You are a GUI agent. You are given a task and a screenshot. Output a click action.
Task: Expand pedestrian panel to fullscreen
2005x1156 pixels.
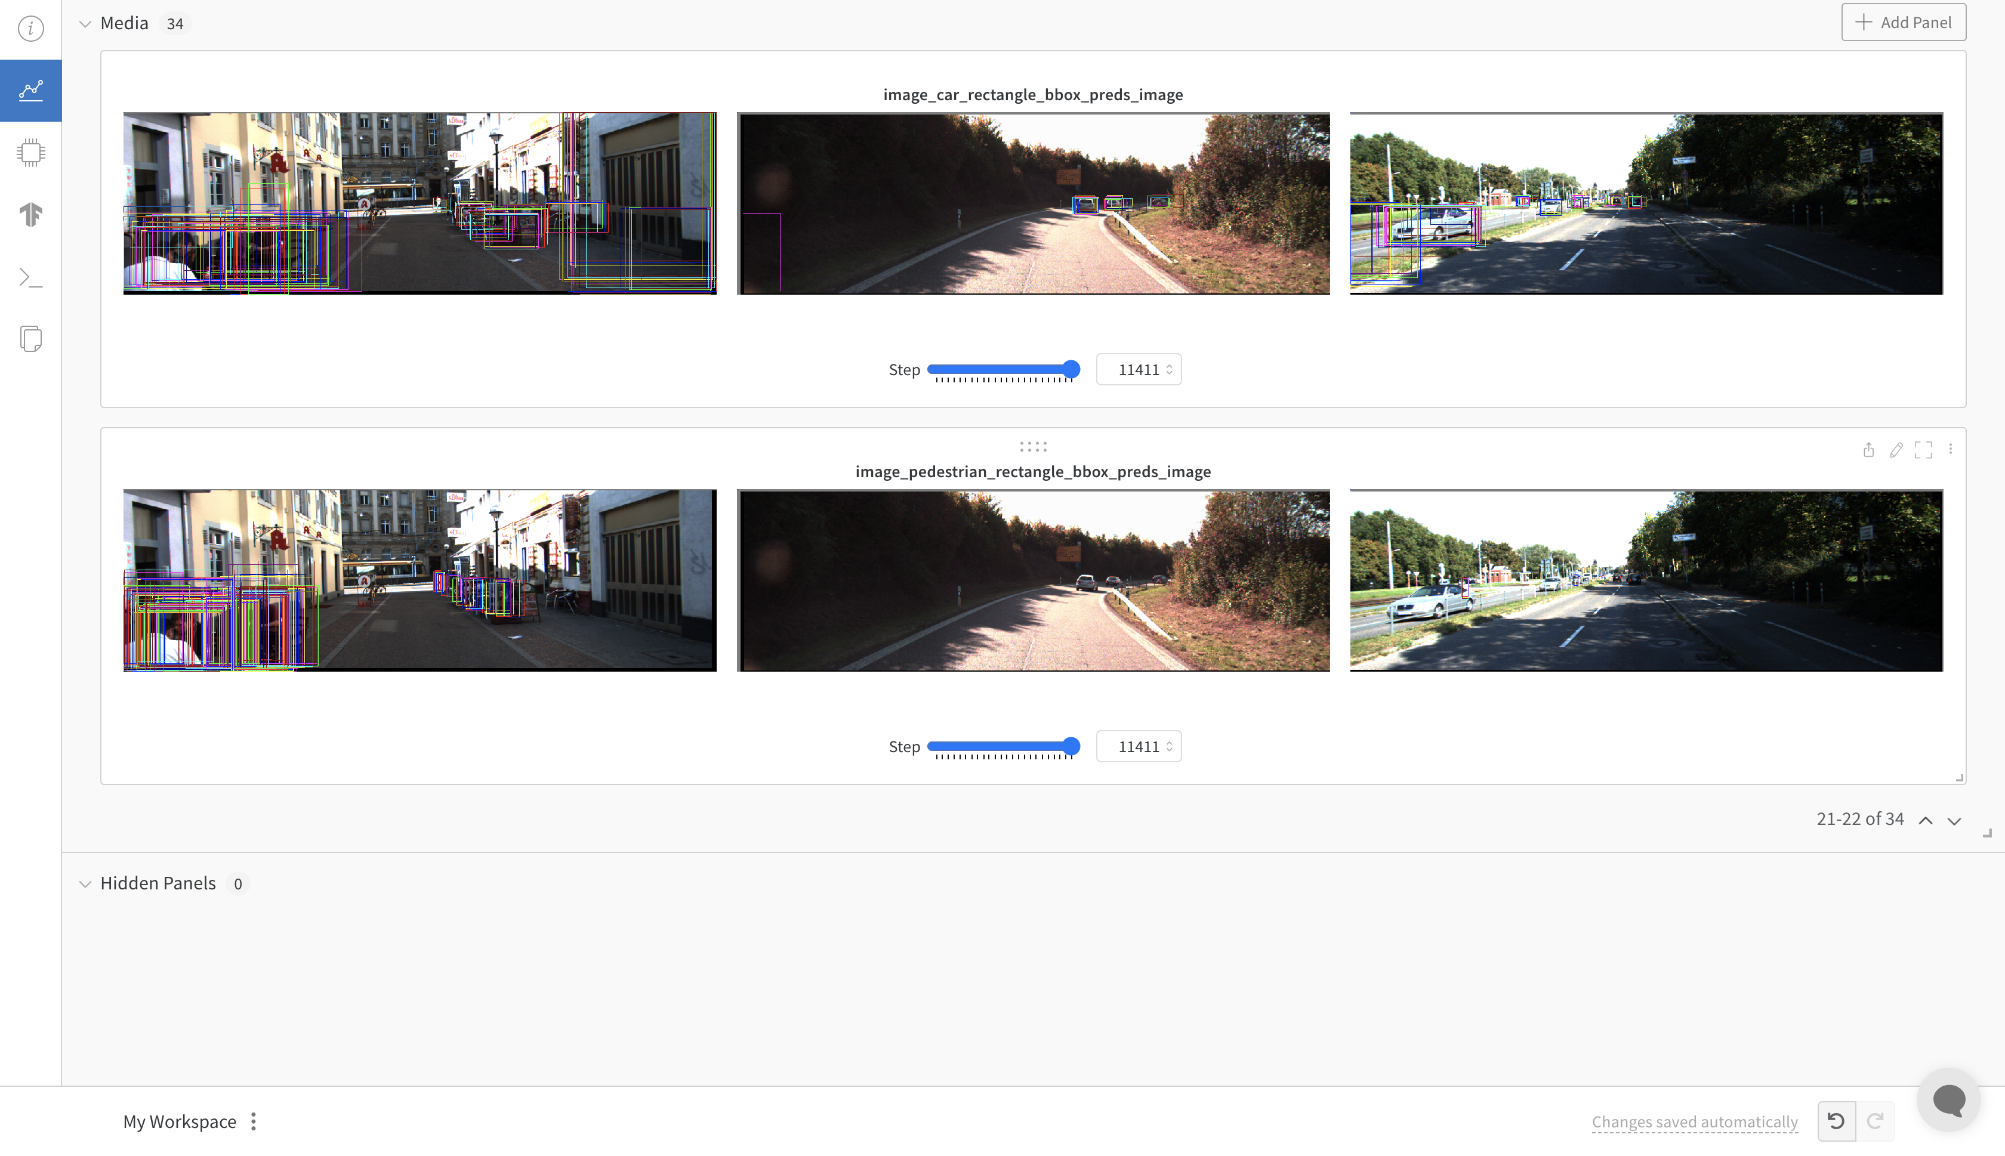coord(1923,450)
